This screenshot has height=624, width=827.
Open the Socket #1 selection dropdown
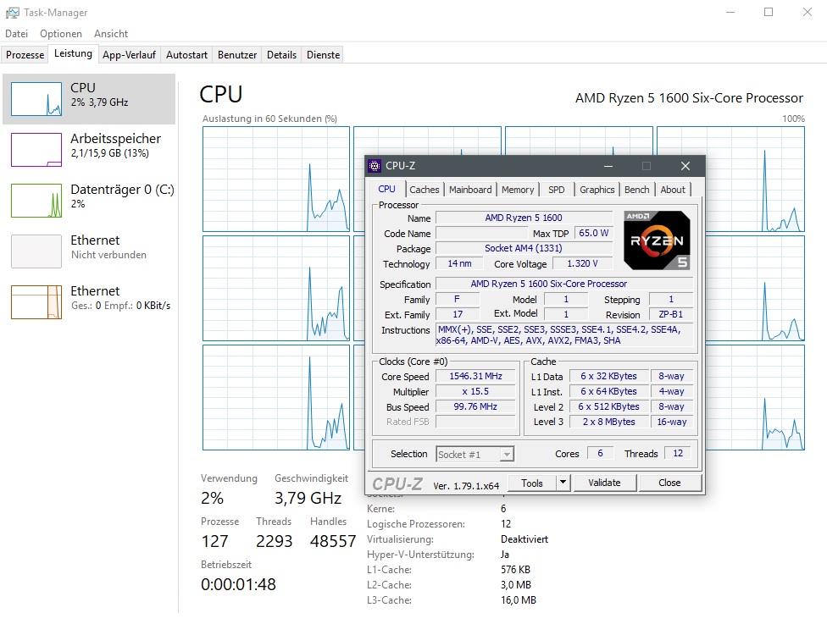[x=475, y=455]
